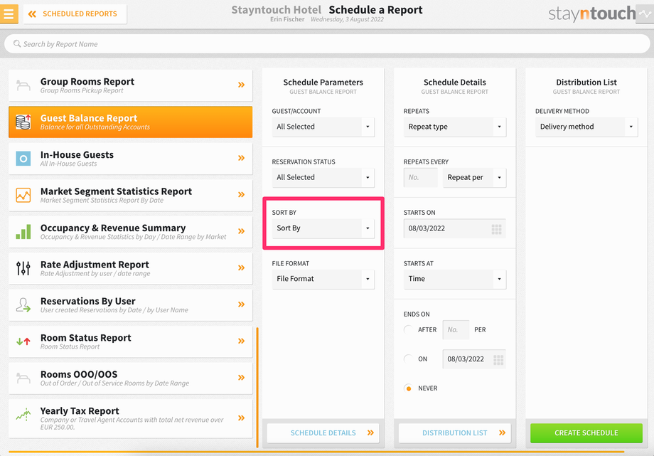
Task: Open the Reservation Status dropdown
Action: (323, 177)
